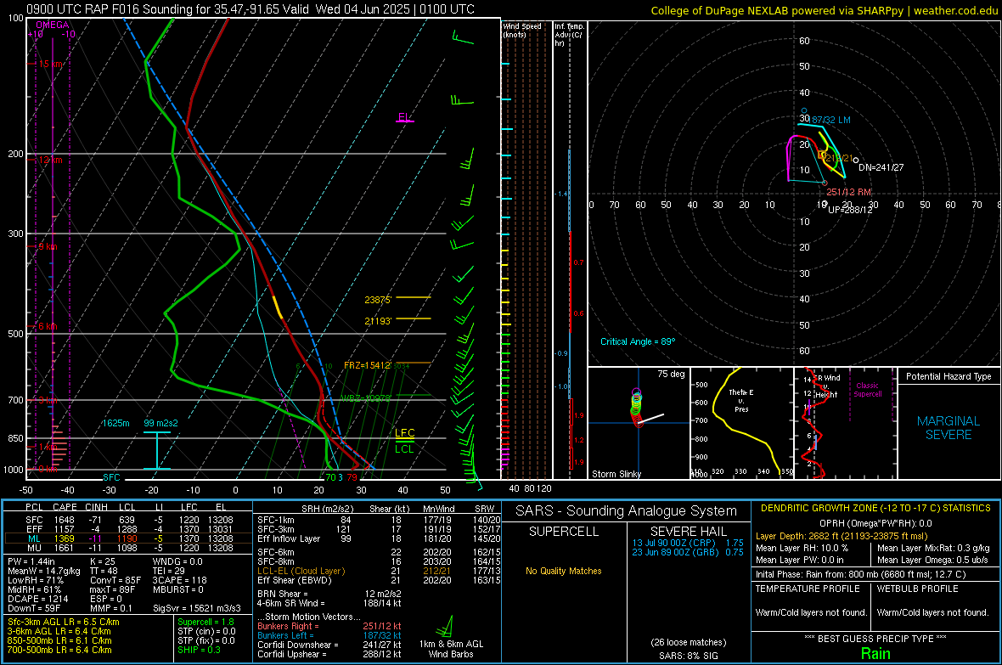Click the SFC parcel row in CAPE table
1002x665 pixels.
click(x=128, y=520)
